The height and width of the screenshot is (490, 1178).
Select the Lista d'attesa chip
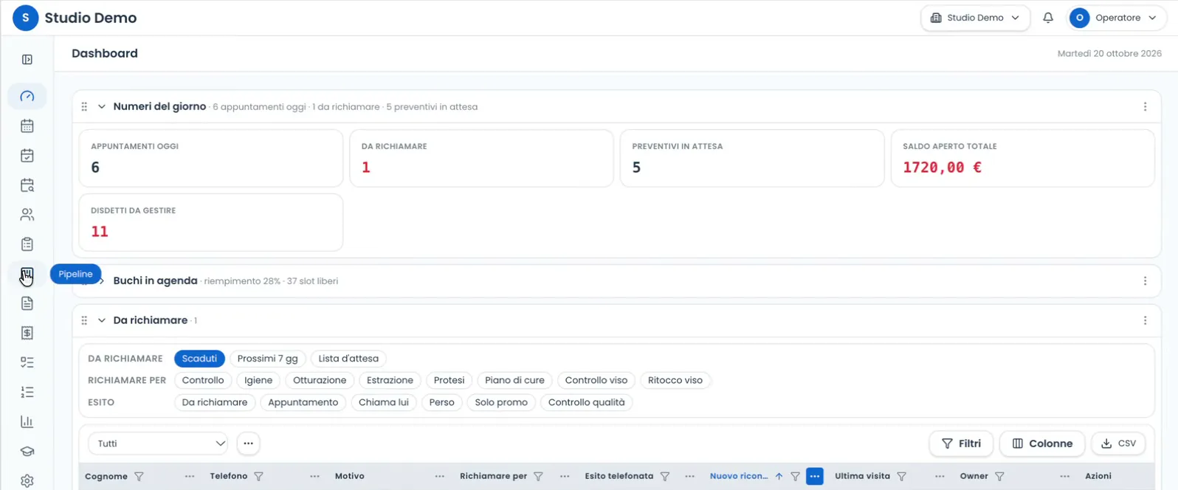click(x=348, y=359)
